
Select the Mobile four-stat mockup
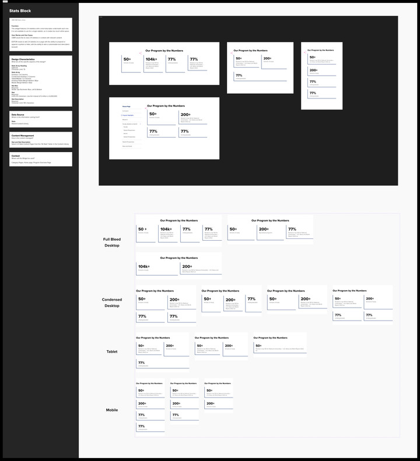[x=150, y=407]
